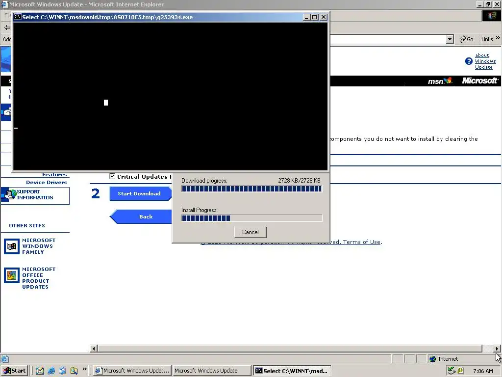The width and height of the screenshot is (502, 377).
Task: Click the Windows flag throbber icon
Action: pos(491,16)
